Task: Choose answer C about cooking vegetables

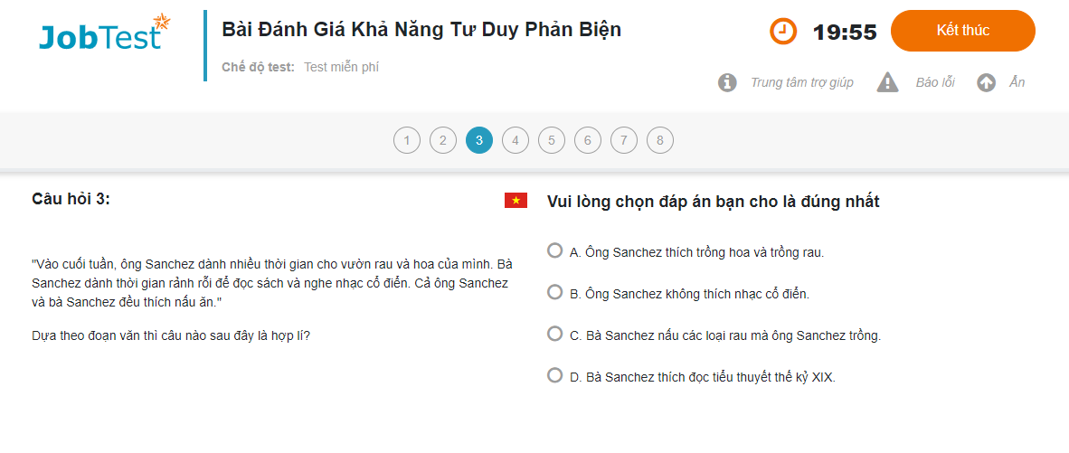Action: [x=555, y=334]
